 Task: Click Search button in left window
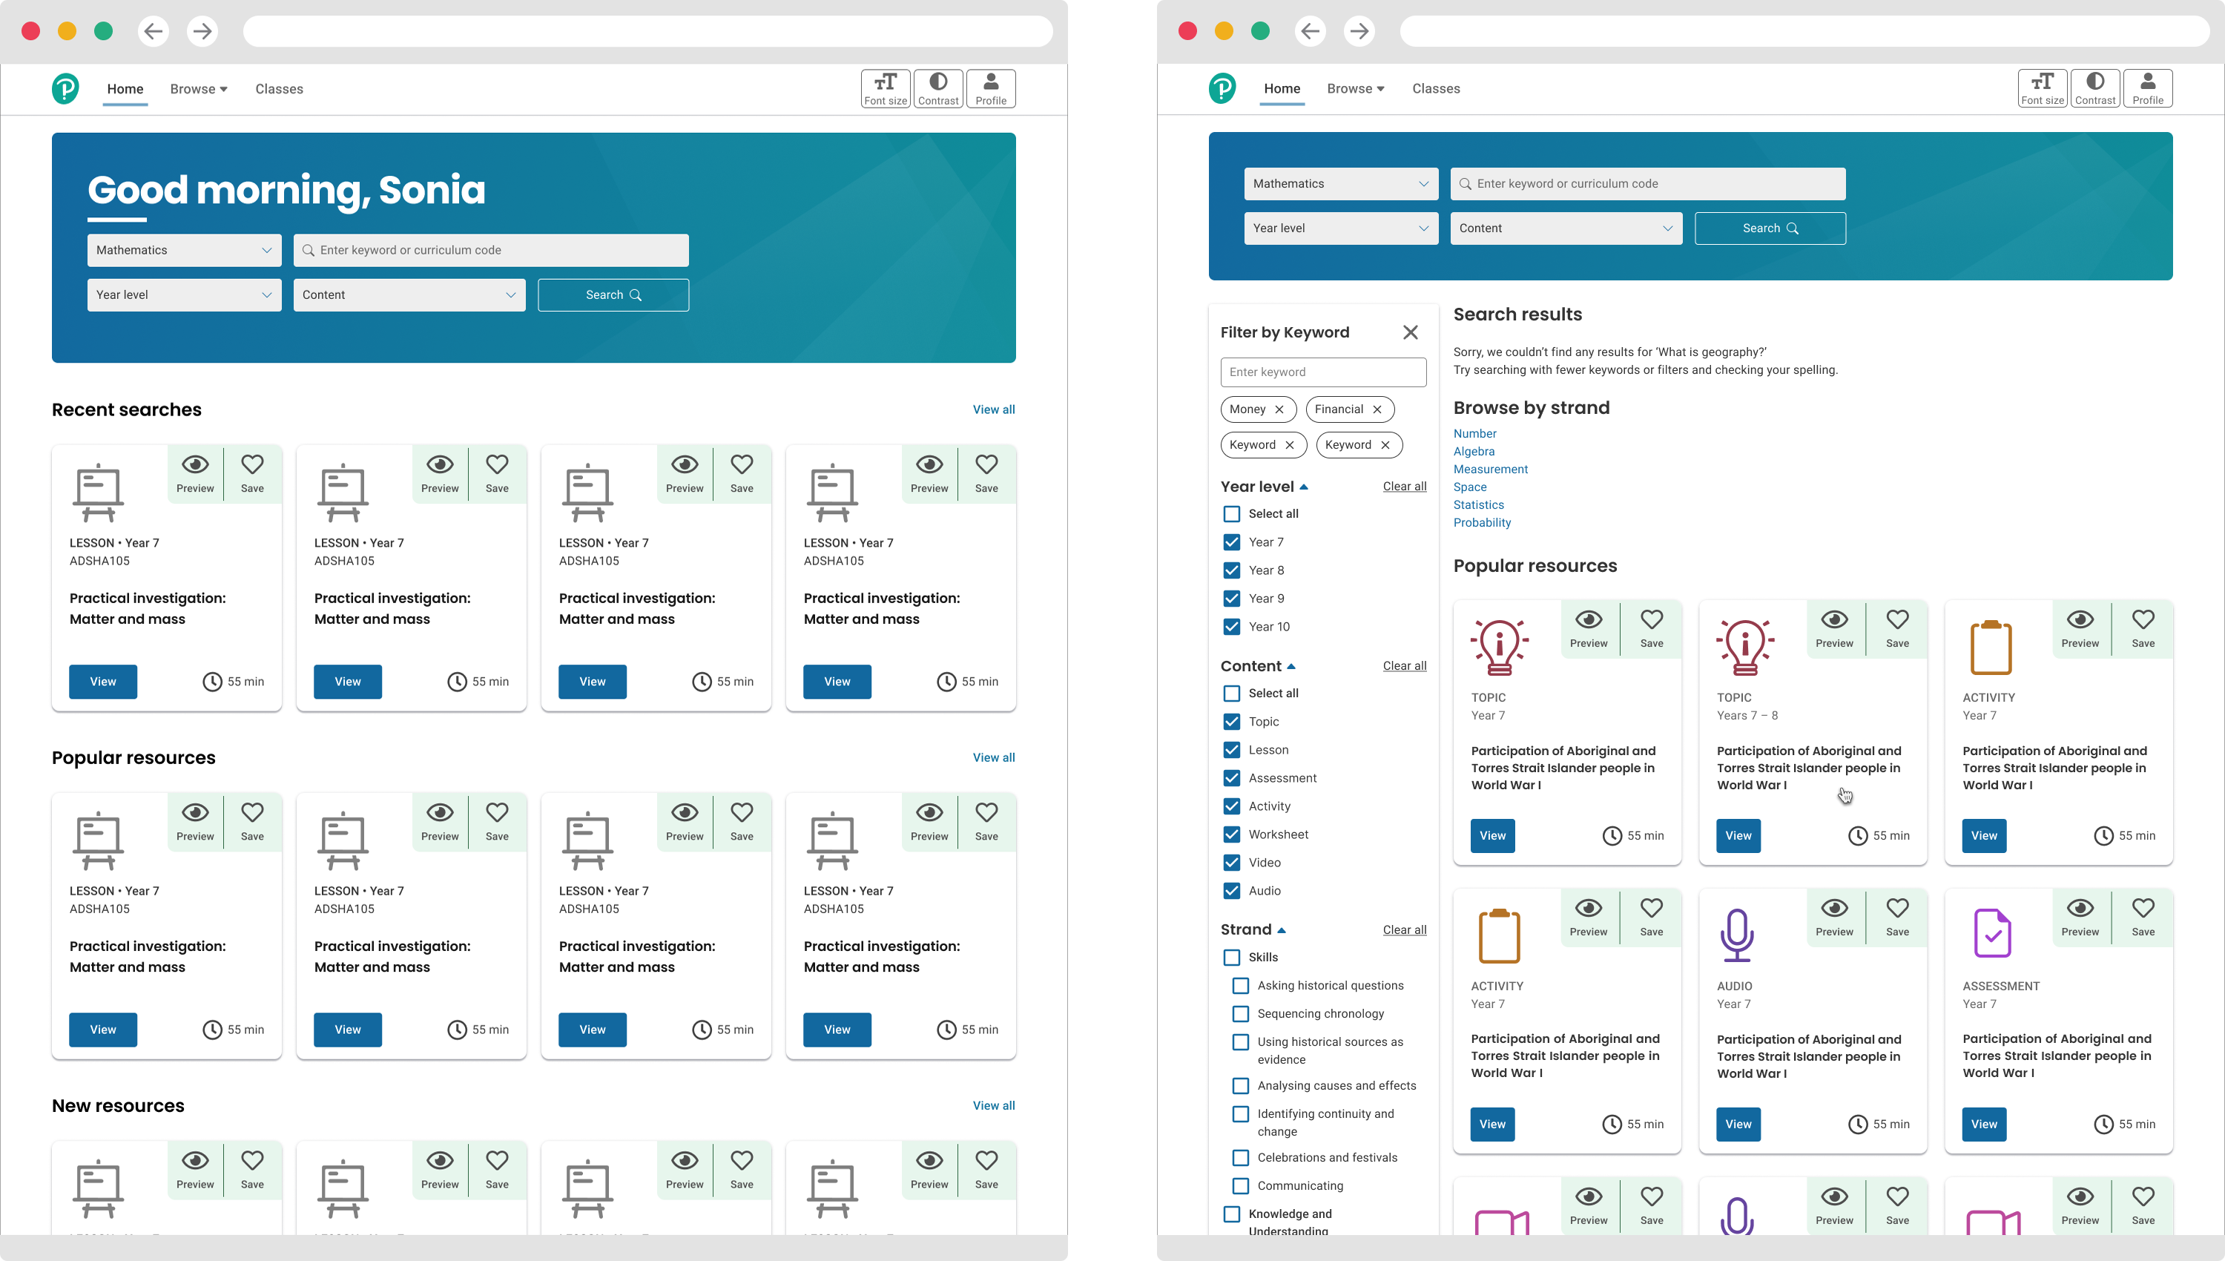613,295
